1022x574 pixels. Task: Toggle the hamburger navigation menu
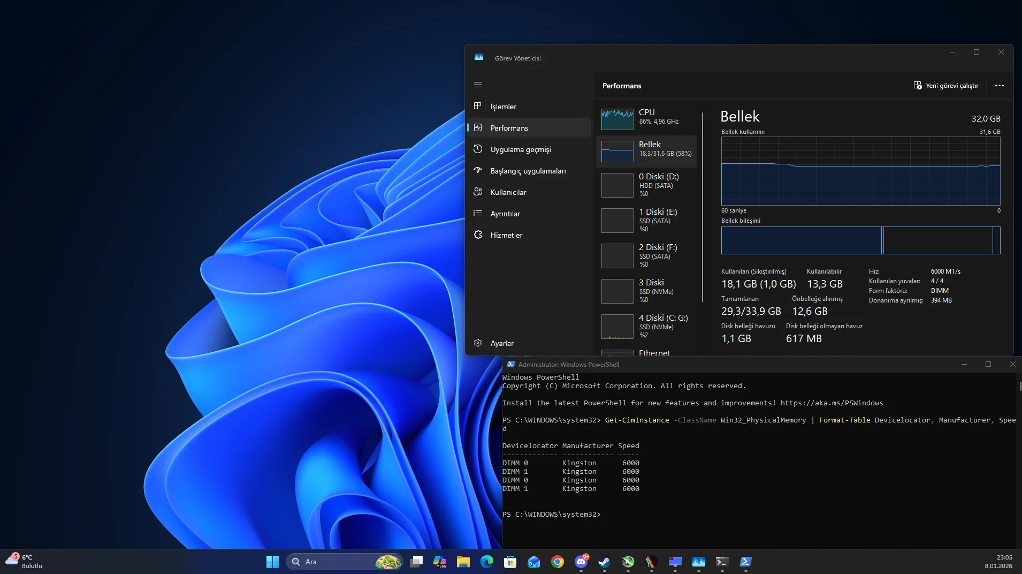point(478,85)
